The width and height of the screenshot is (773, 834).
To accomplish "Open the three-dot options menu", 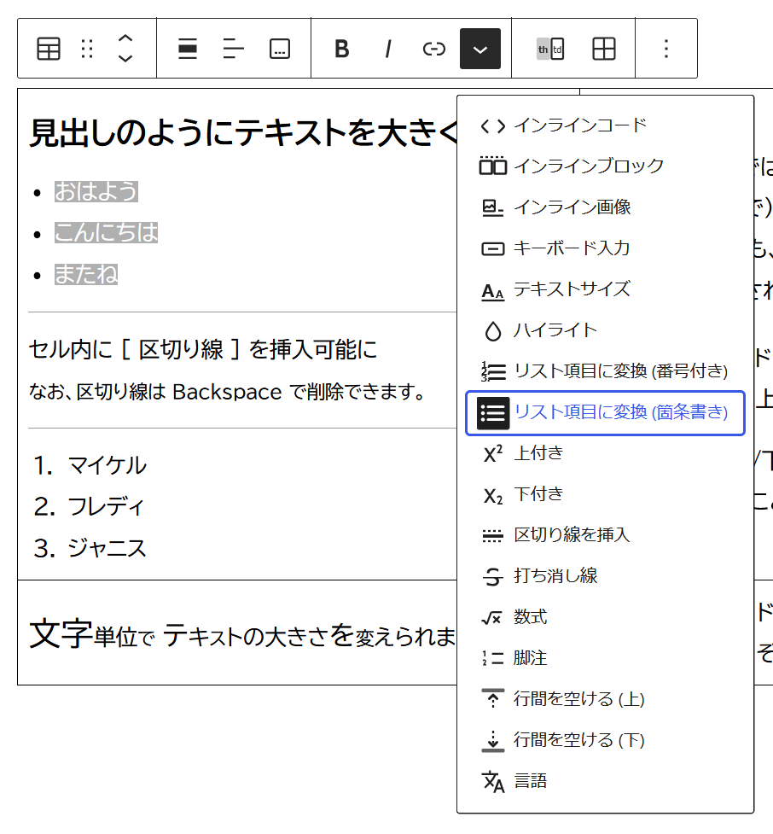I will pyautogui.click(x=666, y=49).
